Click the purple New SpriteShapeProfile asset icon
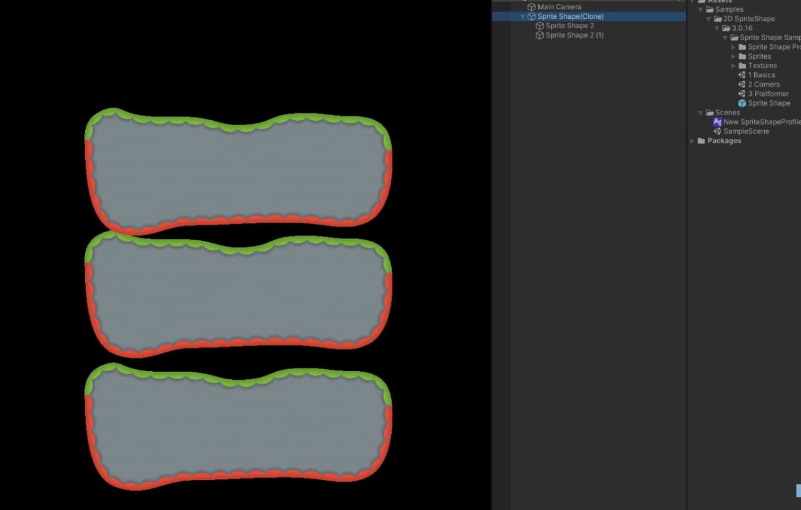801x510 pixels. click(x=718, y=122)
